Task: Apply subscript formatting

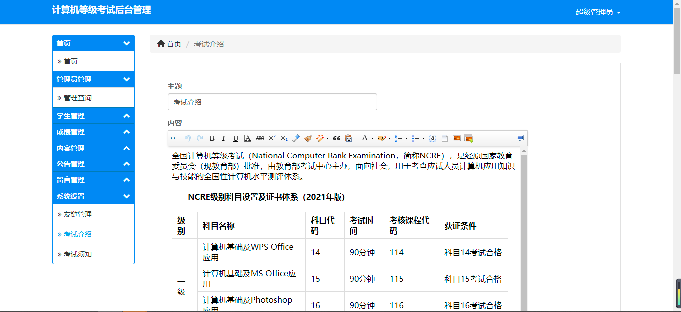Action: coord(284,138)
